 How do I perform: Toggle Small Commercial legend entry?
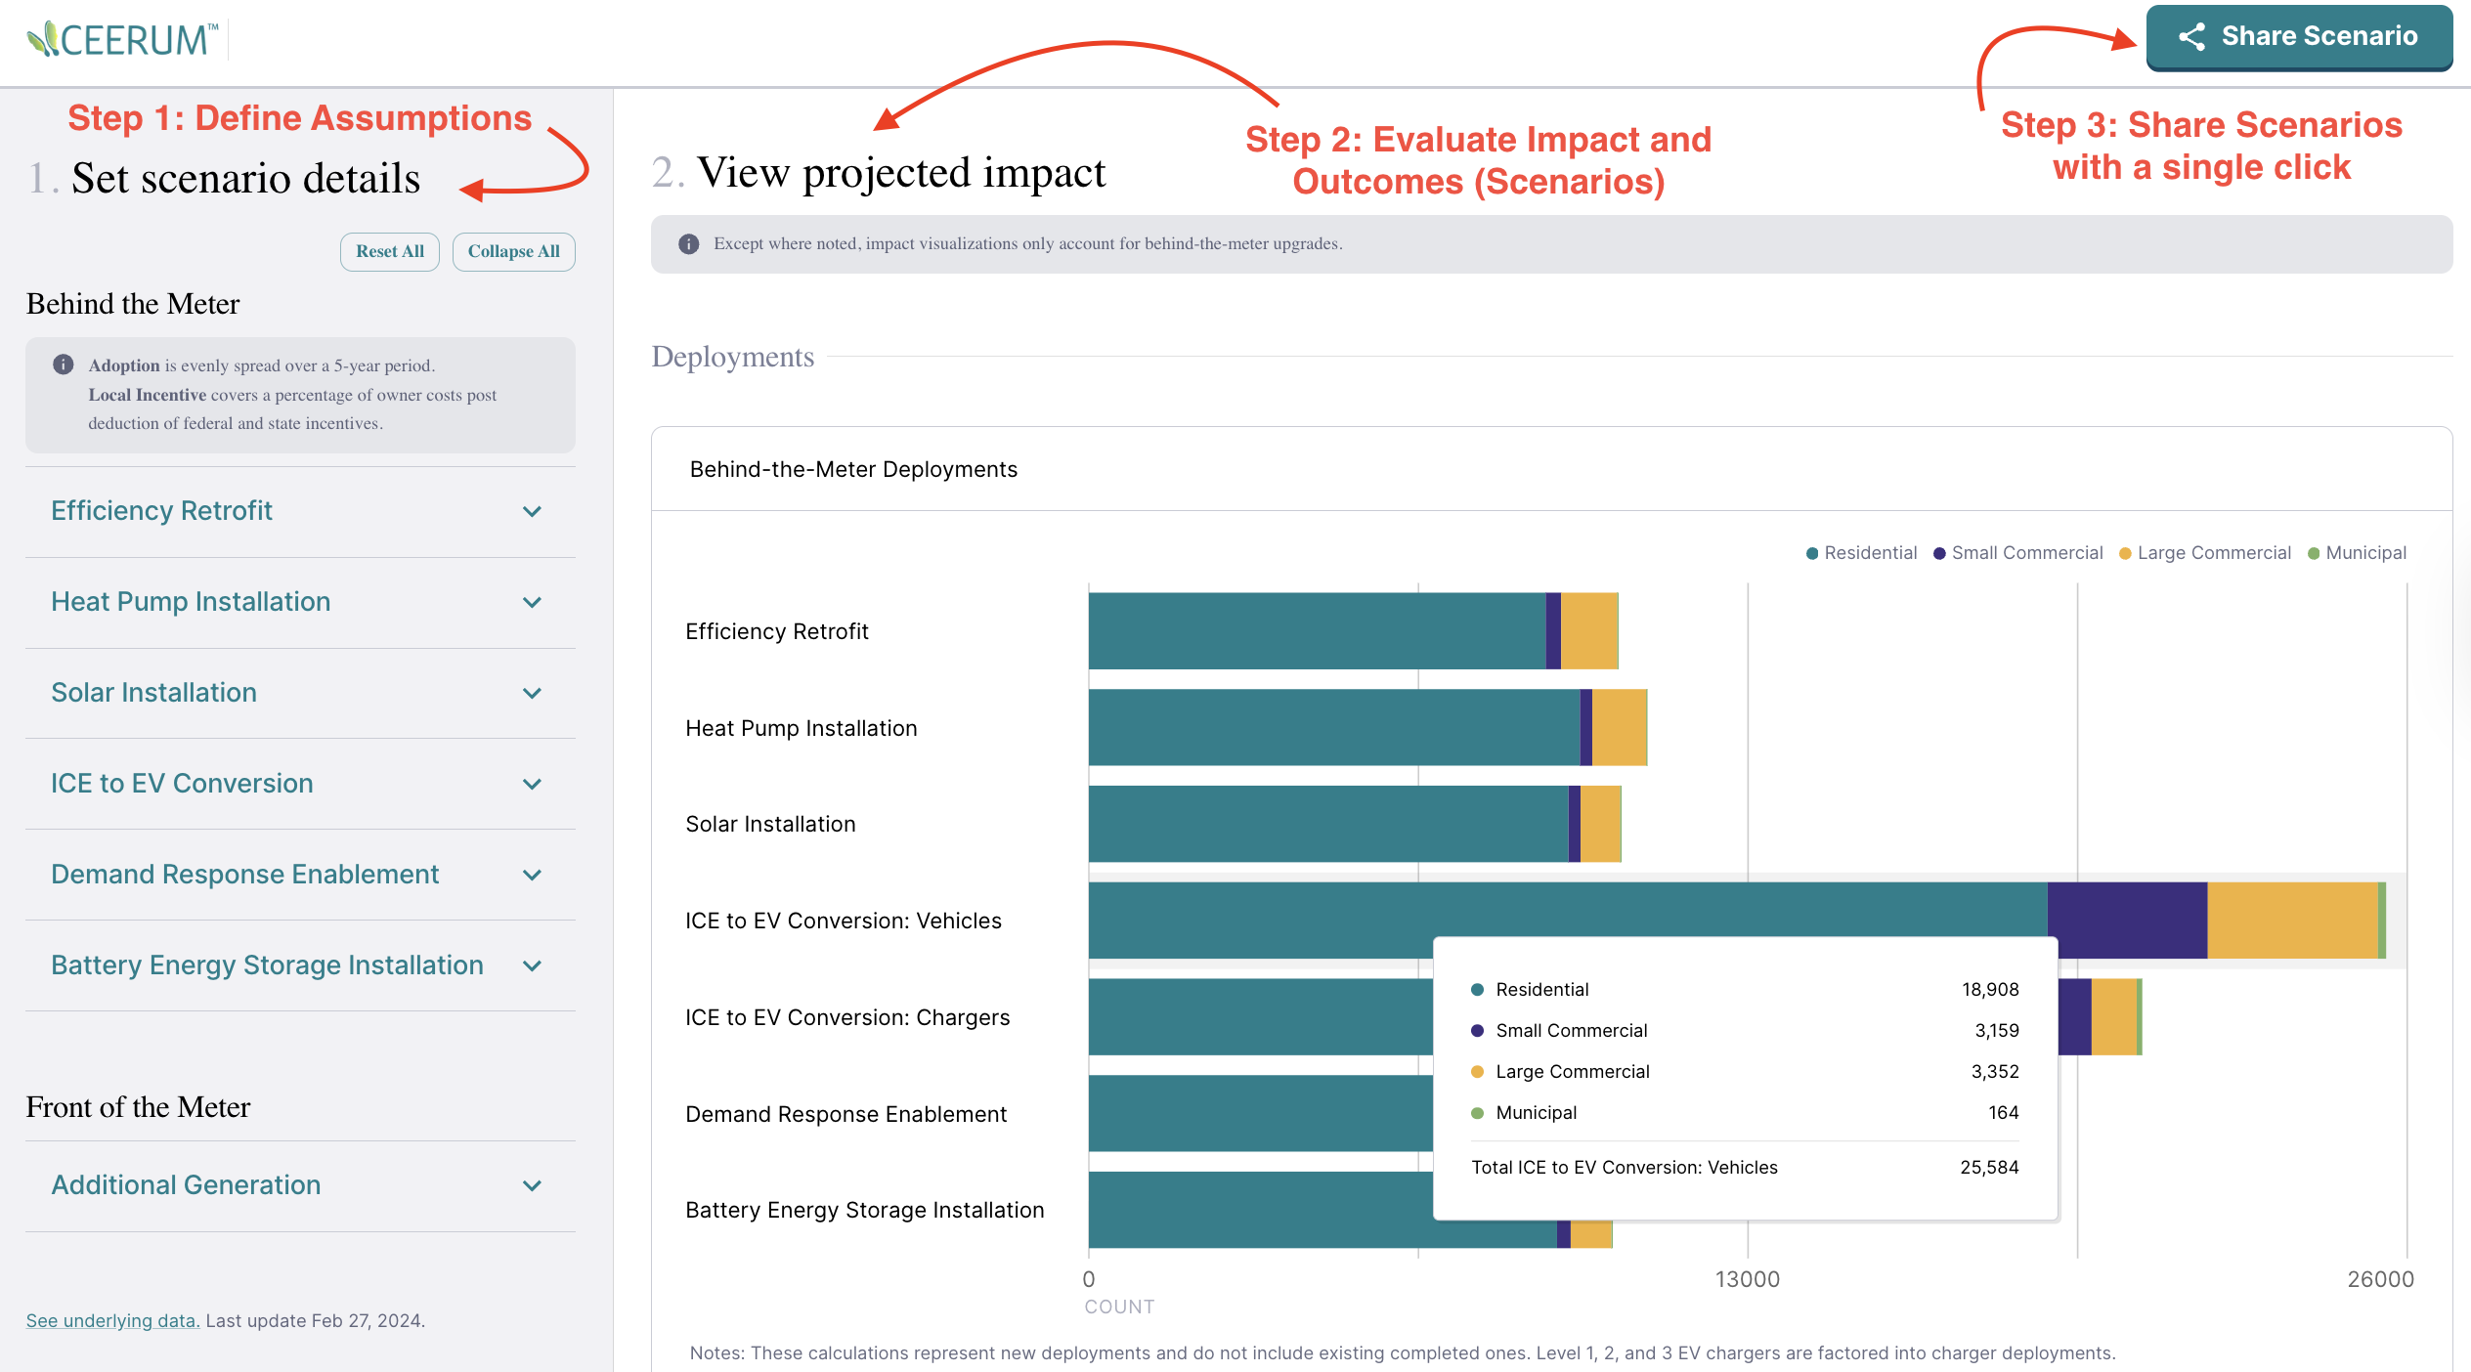point(2017,553)
